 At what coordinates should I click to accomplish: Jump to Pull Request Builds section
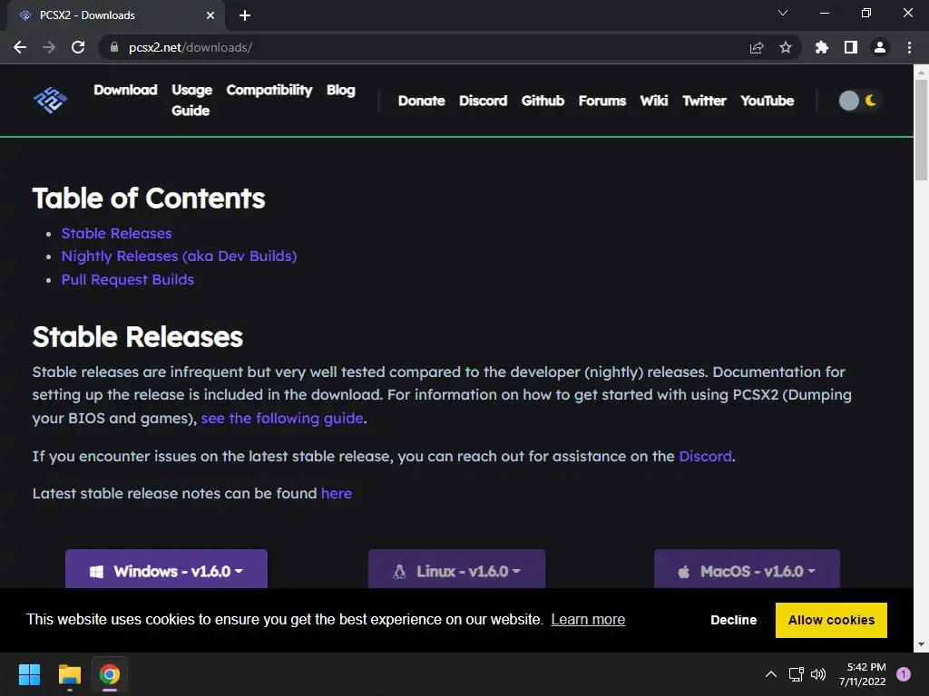pos(128,279)
